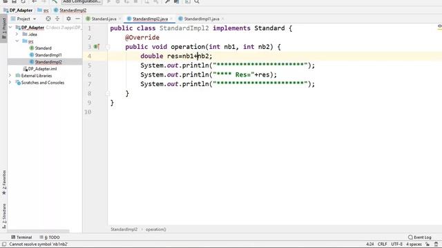Click the Save All toolbar icon
This screenshot has height=248, width=442.
14,1
